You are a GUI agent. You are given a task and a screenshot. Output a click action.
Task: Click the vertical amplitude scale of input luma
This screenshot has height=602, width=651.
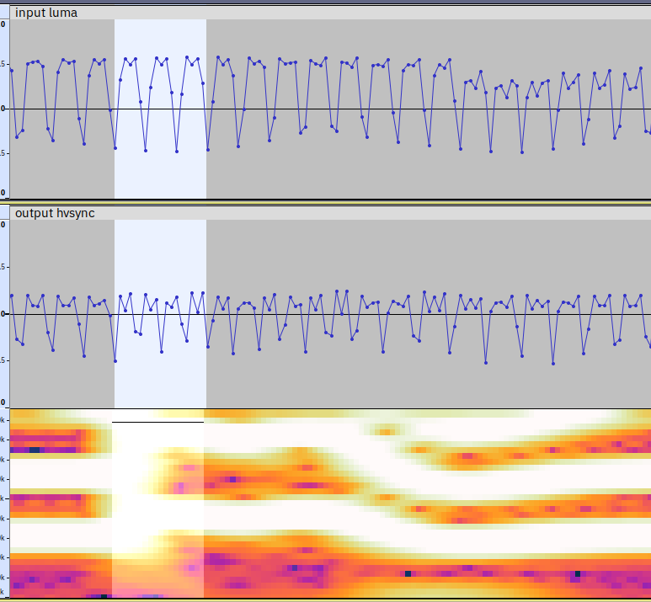(4, 109)
